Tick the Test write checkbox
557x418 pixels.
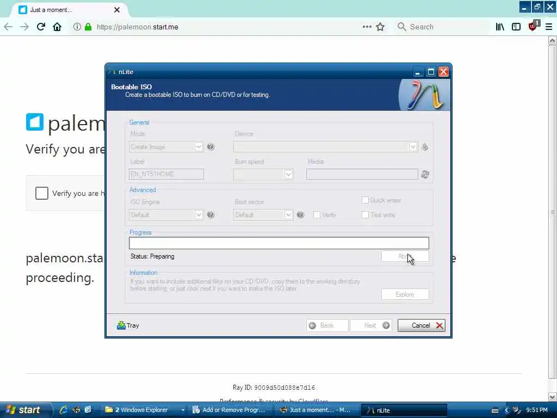[x=365, y=214]
